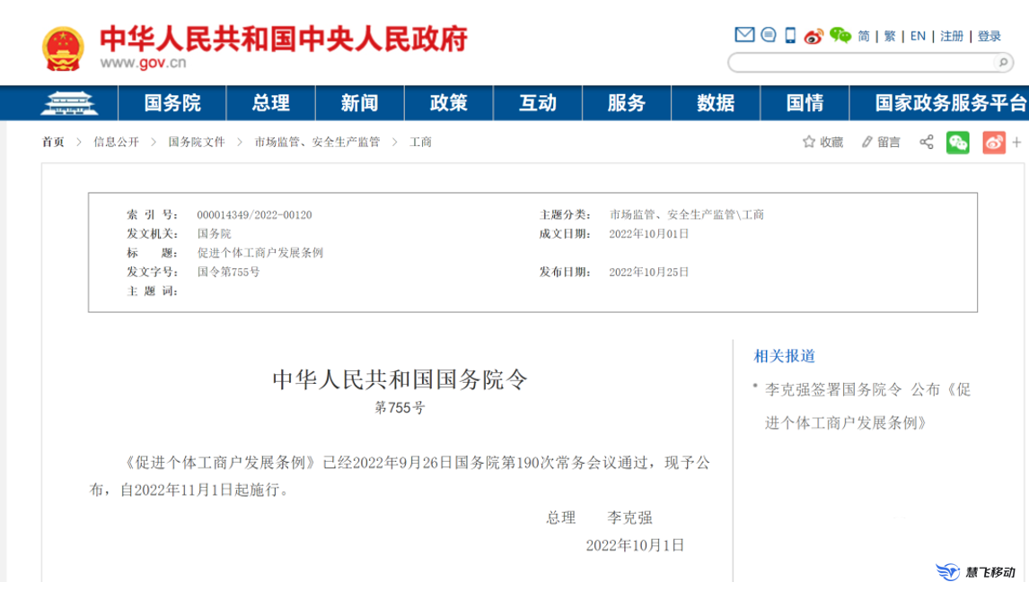Click the Weibo icon in the header
Viewport: 1029px width, 591px height.
click(x=814, y=36)
